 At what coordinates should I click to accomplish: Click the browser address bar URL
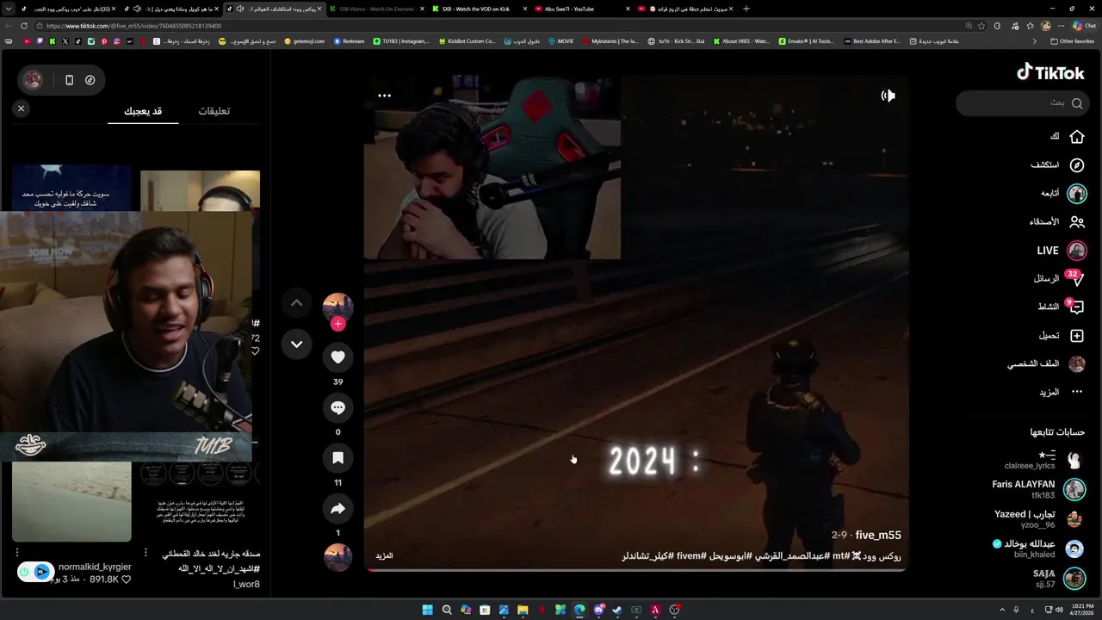pyautogui.click(x=133, y=26)
